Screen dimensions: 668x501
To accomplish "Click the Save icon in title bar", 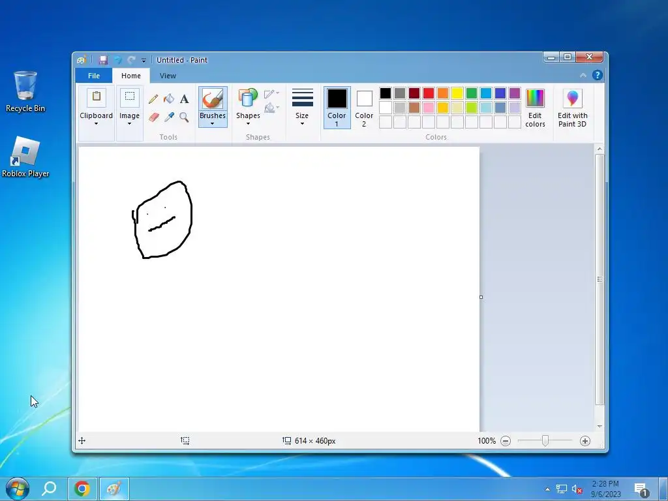I will click(x=103, y=60).
